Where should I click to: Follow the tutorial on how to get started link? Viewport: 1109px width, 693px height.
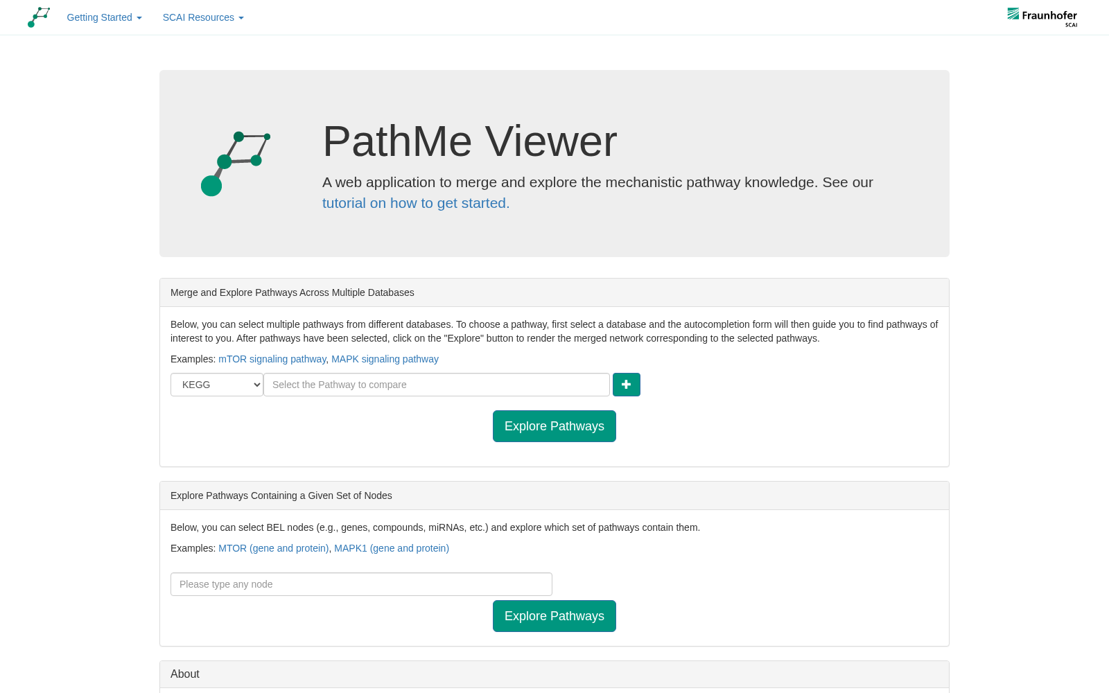[x=416, y=203]
